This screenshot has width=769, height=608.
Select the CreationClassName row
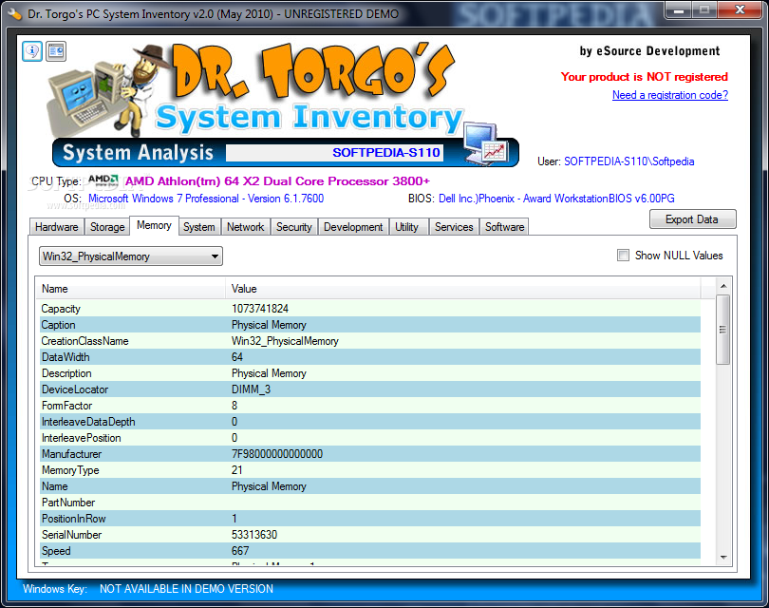pyautogui.click(x=368, y=341)
